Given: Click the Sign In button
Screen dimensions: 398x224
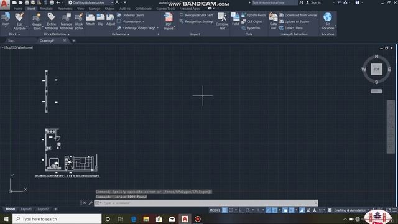Looking at the screenshot, I should [313, 2].
